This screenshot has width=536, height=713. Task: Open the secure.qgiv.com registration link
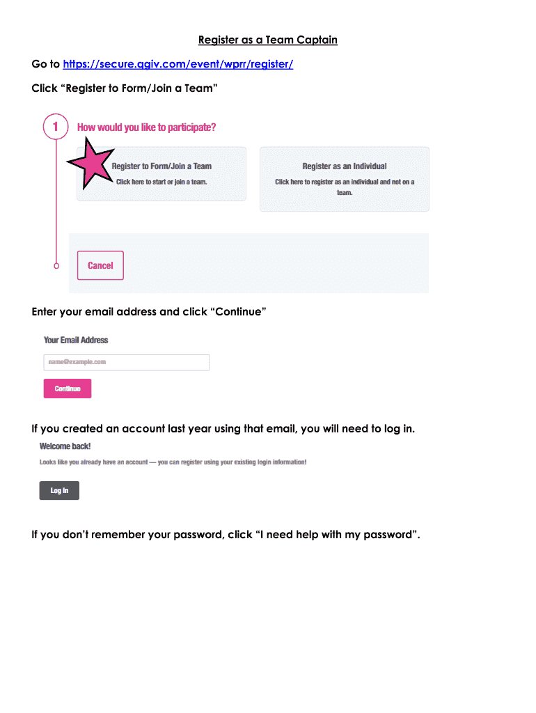[178, 65]
